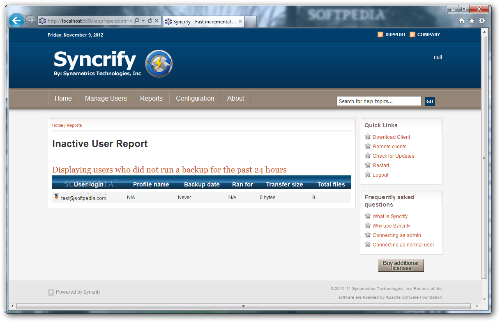Viewport: 500px width, 322px height.
Task: Open the browser Home page icon
Action: (x=462, y=21)
